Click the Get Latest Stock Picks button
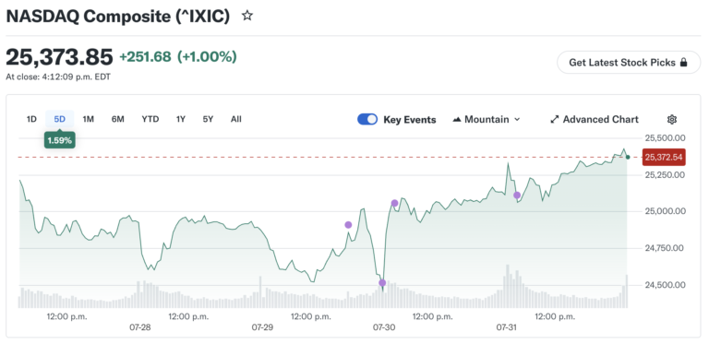709x344 pixels. (629, 63)
